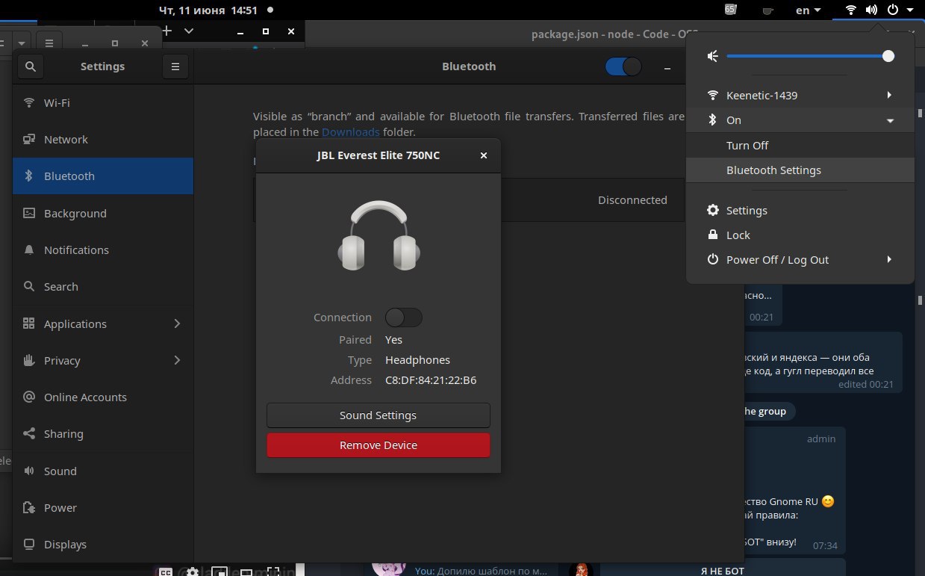Open the tab list dropdown chevron in background window
This screenshot has width=925, height=576.
(188, 31)
